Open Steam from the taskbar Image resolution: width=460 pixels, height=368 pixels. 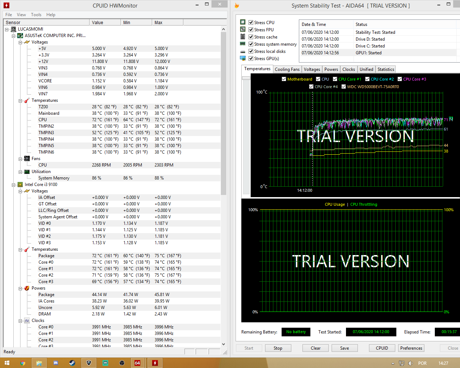pyautogui.click(x=72, y=363)
